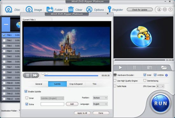Uncheck the Title1 checkbox
This screenshot has width=175, height=118.
click(x=4, y=35)
